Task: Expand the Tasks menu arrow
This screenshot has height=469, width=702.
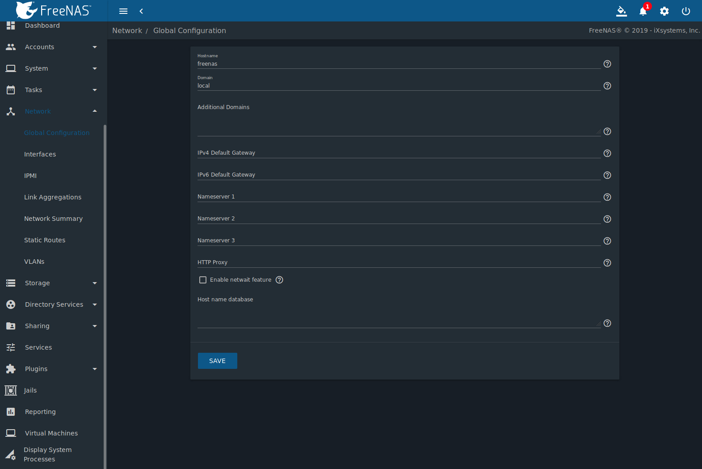Action: pos(95,90)
